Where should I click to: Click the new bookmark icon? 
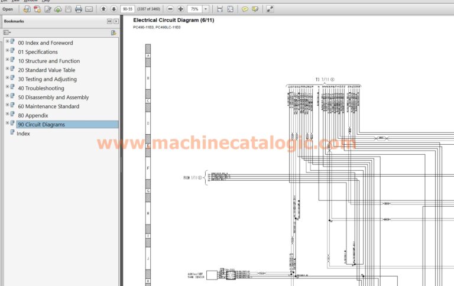[113, 32]
